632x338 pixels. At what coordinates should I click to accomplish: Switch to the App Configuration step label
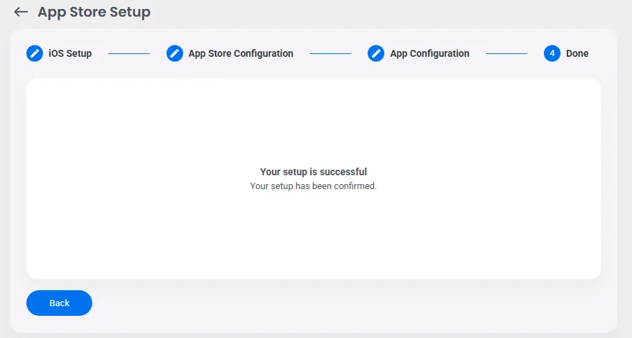pos(429,53)
